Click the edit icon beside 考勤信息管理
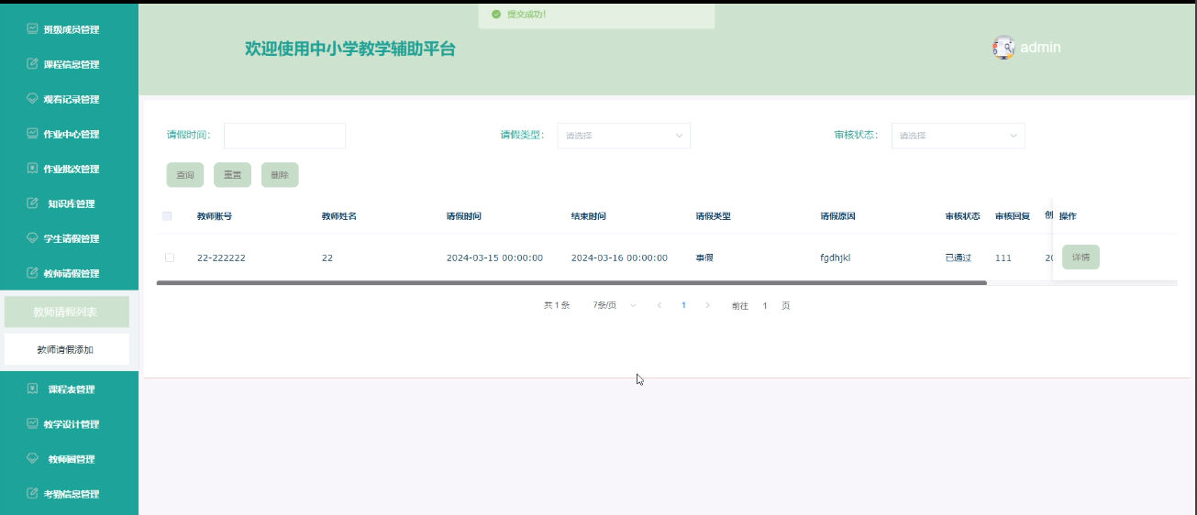Image resolution: width=1197 pixels, height=515 pixels. pos(33,494)
